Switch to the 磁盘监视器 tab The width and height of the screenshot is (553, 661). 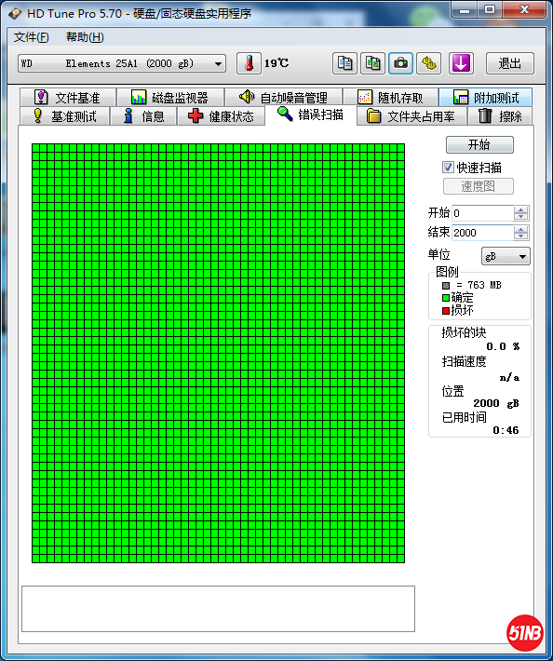170,98
